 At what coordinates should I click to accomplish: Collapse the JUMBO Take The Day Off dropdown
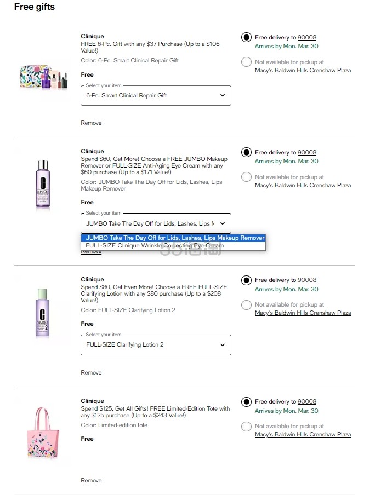pyautogui.click(x=156, y=223)
